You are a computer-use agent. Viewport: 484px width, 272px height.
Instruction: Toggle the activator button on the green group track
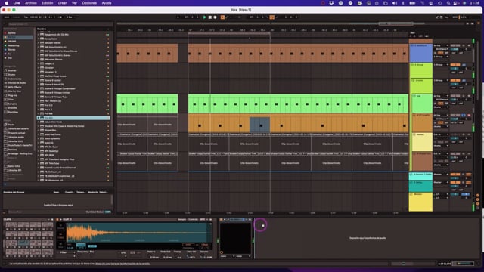[x=455, y=65]
